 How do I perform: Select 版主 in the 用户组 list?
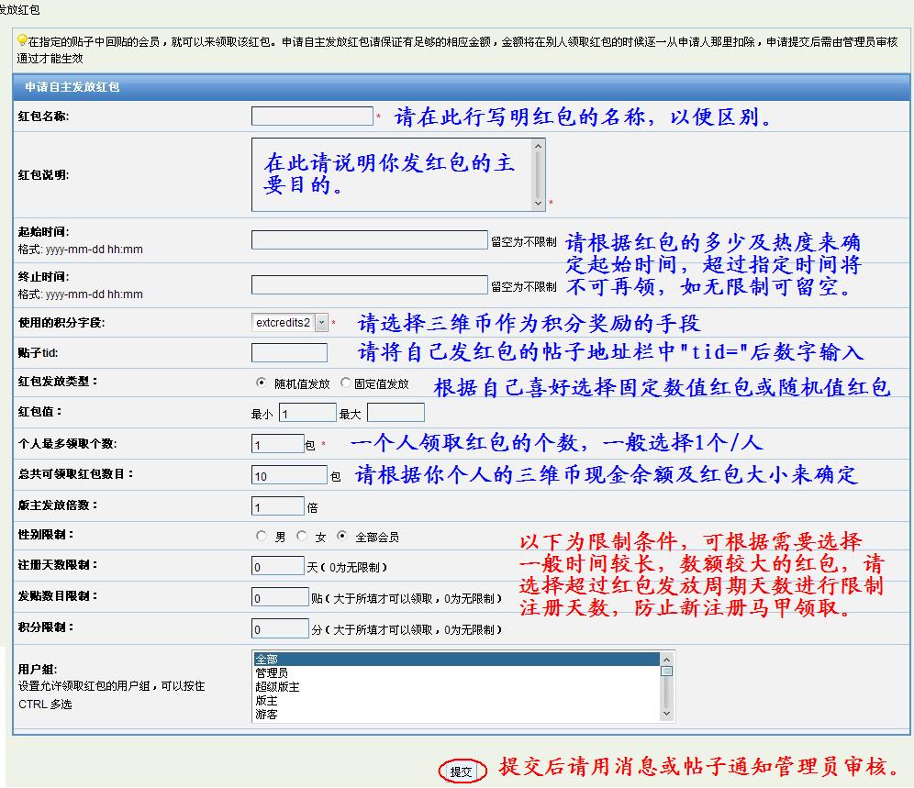coord(456,701)
